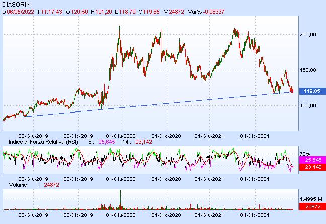This screenshot has width=326, height=224.
Task: Click the 150,00 price axis label
Action: (x=308, y=70)
